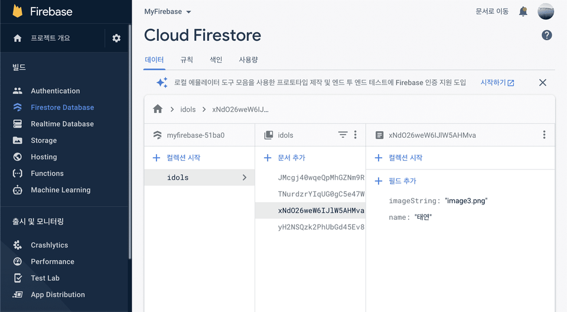This screenshot has height=312, width=567.
Task: Switch to the 데이터 tab
Action: tap(154, 60)
